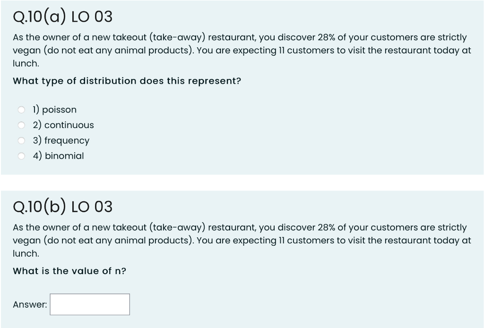Click the option labeled 1) poisson
This screenshot has width=484, height=328.
pos(54,109)
